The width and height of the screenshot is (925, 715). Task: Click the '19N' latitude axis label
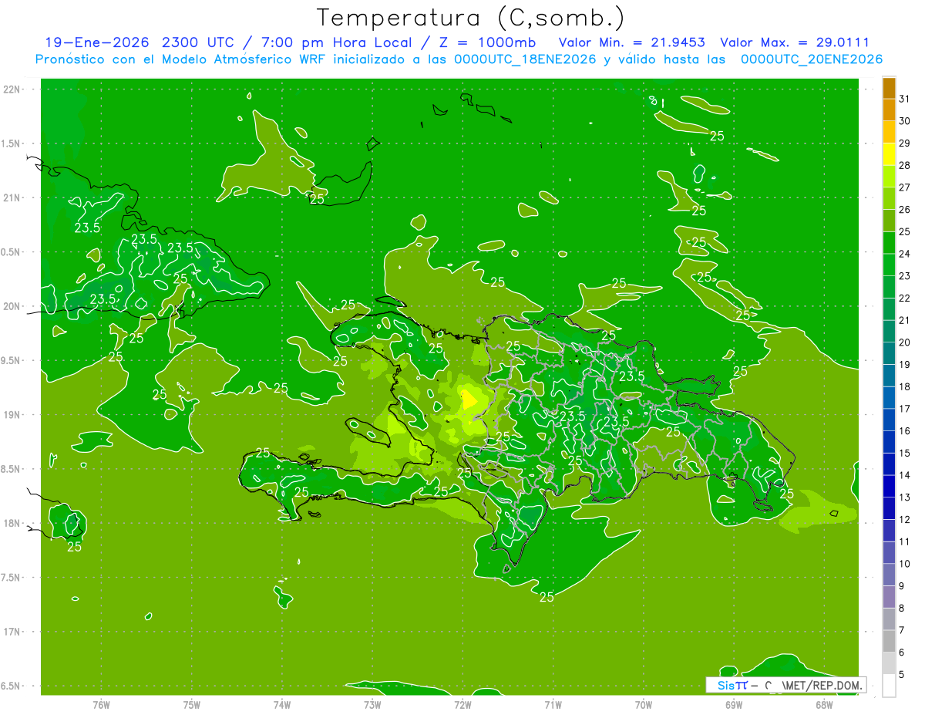coord(11,415)
